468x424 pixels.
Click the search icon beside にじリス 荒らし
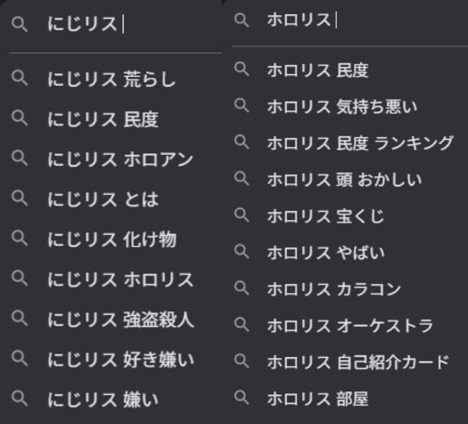[x=20, y=78]
